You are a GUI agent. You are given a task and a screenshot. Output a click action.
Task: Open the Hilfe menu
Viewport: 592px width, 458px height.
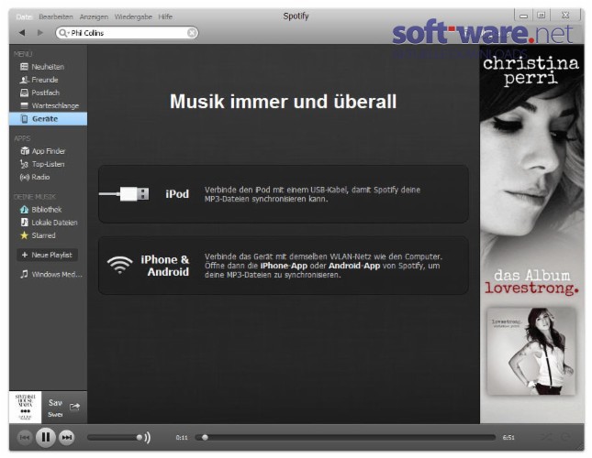pos(165,16)
